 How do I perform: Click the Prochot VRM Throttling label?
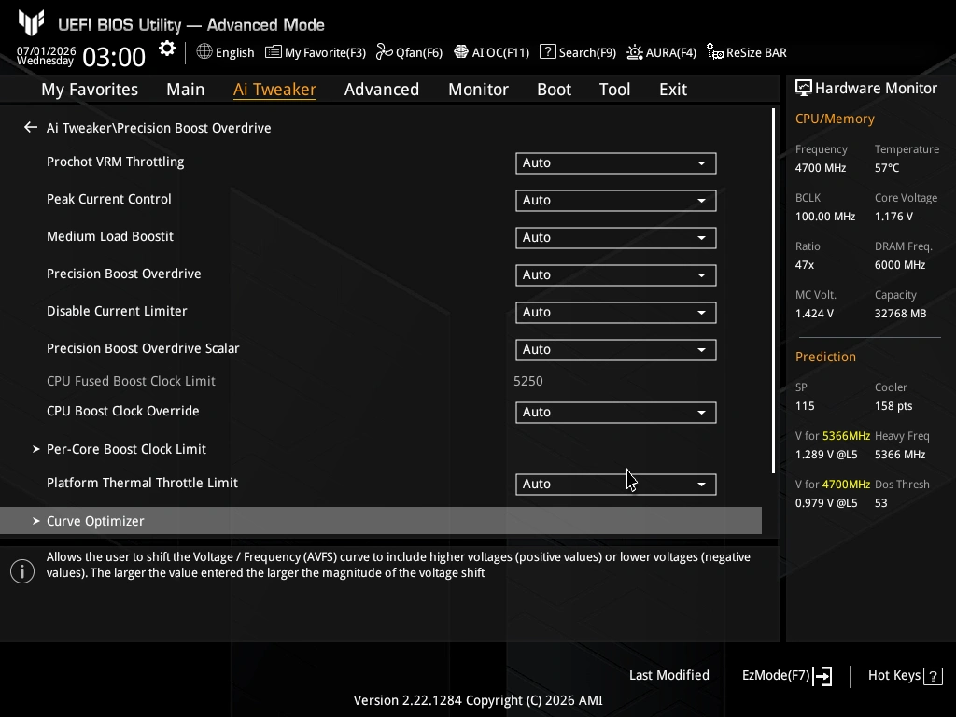[x=115, y=162]
